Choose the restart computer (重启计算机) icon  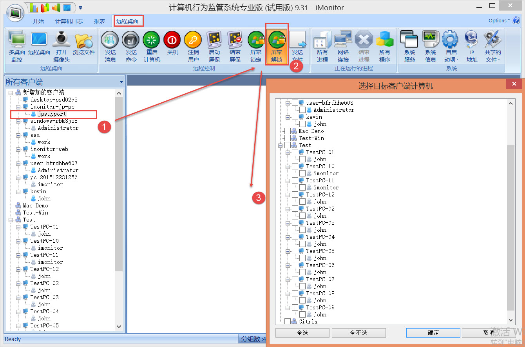[152, 47]
